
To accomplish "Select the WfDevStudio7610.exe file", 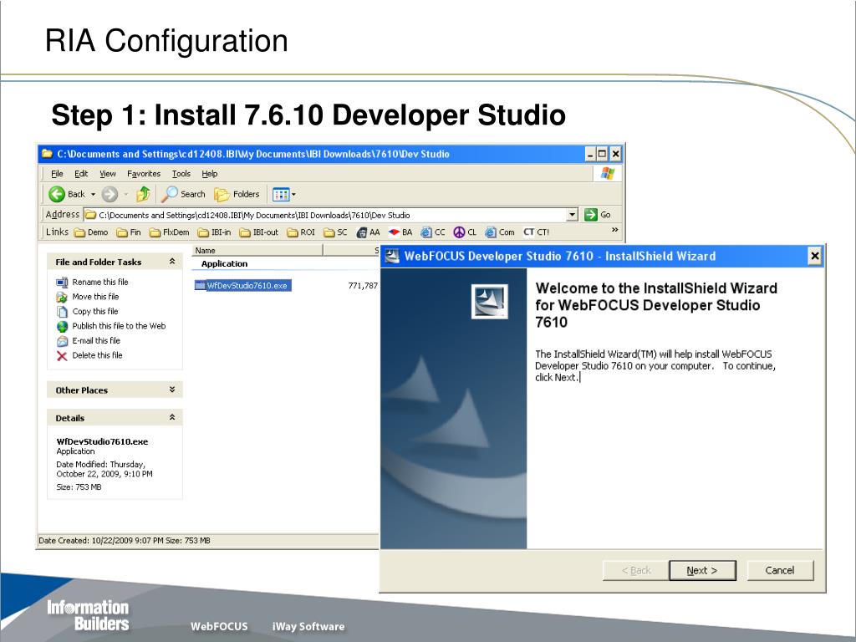I will 243,286.
